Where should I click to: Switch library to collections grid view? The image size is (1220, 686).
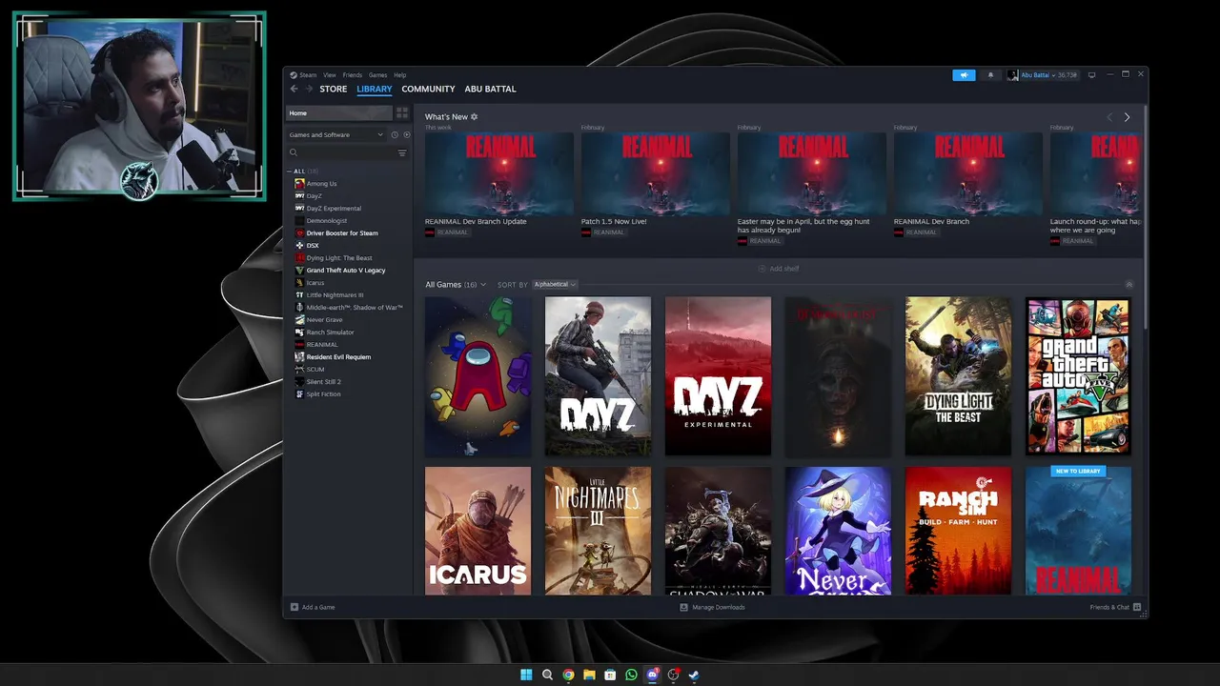coord(402,112)
